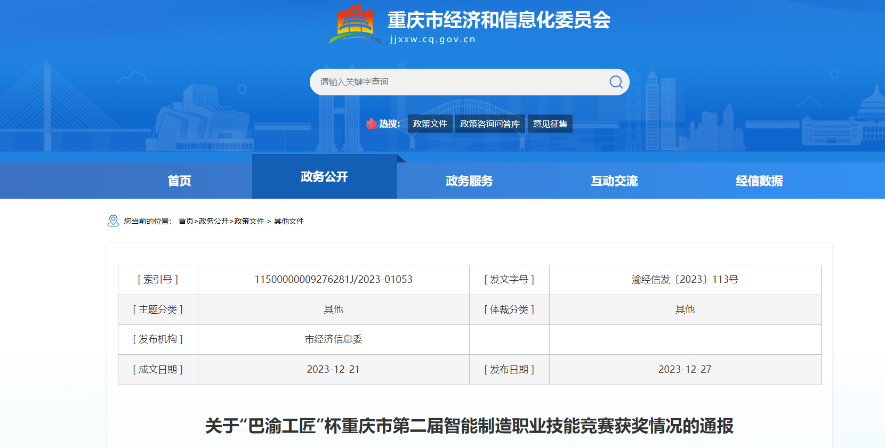Click 其他文件 in the breadcrumb trail
This screenshot has width=885, height=448.
pos(288,221)
